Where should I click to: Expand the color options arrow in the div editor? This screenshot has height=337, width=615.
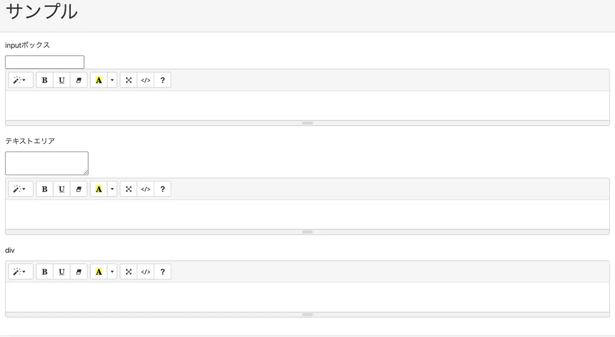[x=112, y=271]
